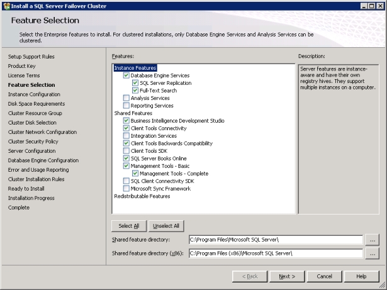The image size is (387, 290).
Task: Click Next to continue the setup
Action: (286, 276)
